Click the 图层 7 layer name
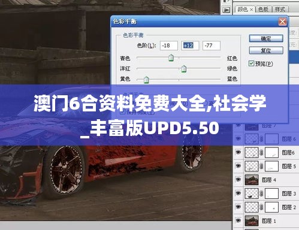299x230 pixels. (269, 126)
